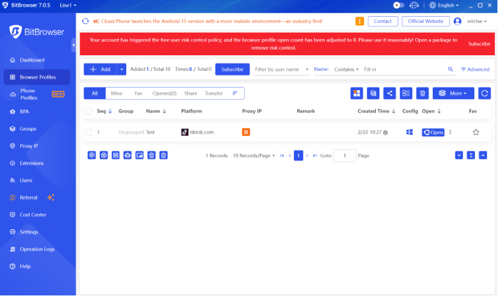Toggle the select-all header checkbox
This screenshot has height=296, width=498.
click(x=89, y=111)
